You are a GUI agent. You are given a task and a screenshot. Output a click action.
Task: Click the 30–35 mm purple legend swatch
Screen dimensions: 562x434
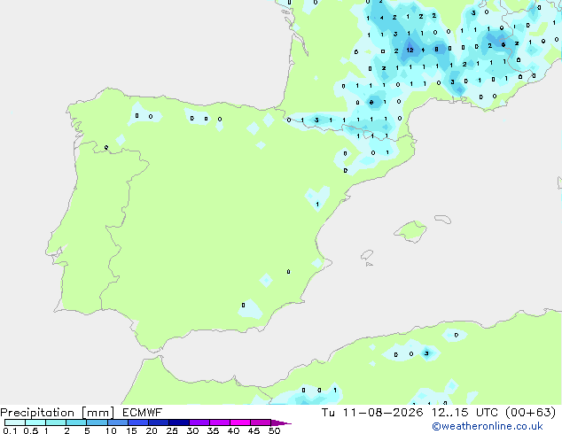click(199, 422)
